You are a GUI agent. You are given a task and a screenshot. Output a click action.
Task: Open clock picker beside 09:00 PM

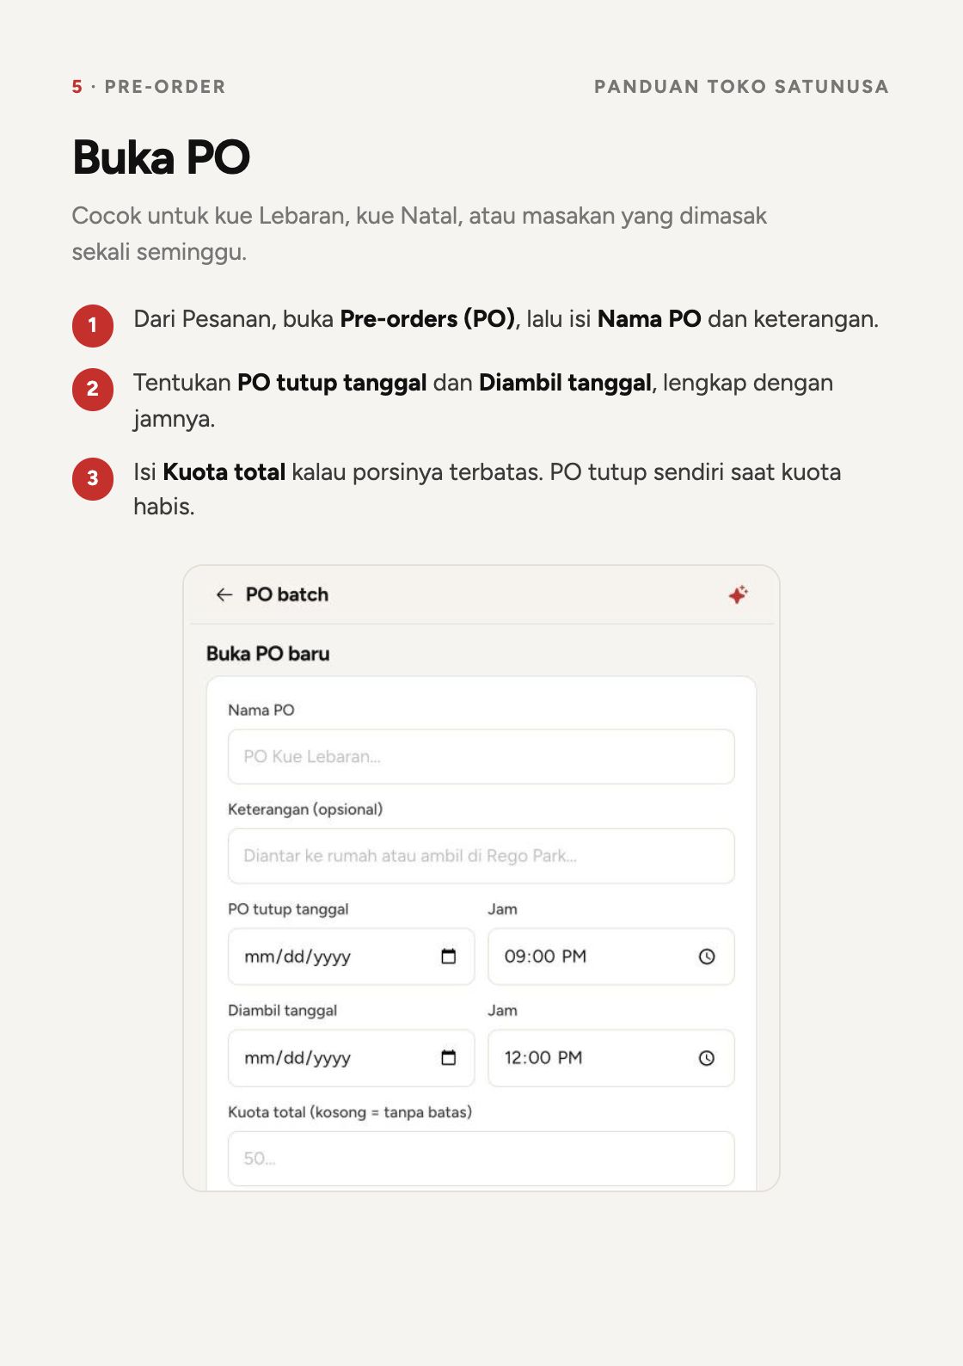point(707,957)
